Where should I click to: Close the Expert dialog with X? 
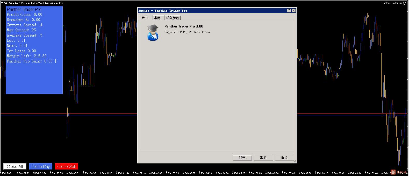294,11
